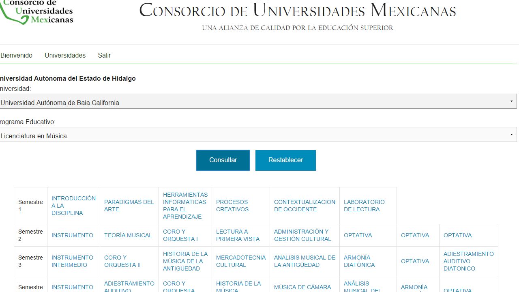Open PARADIGMAS DEL ARTE course link
This screenshot has width=519, height=292.
point(129,206)
